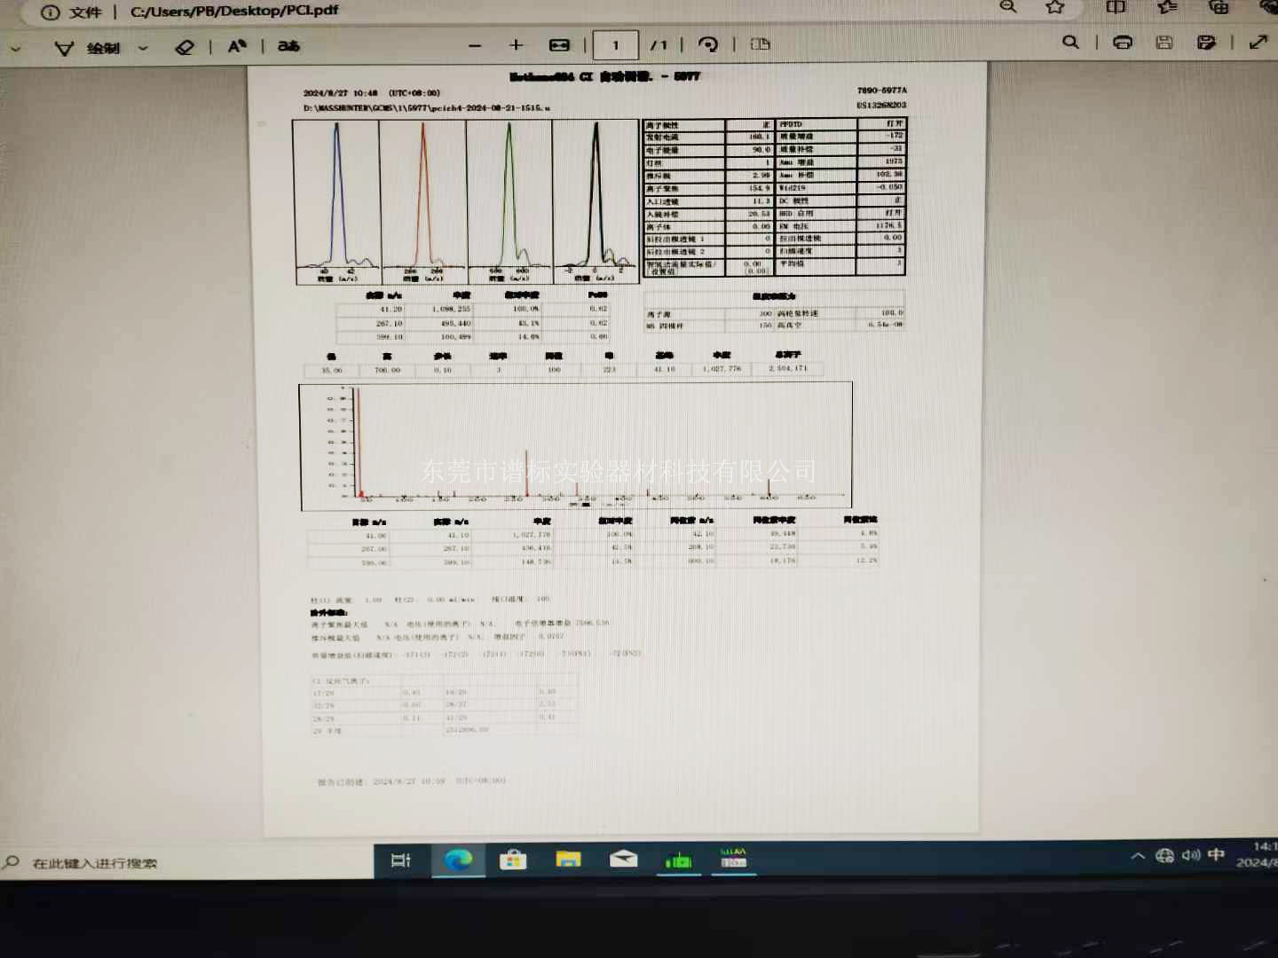This screenshot has width=1278, height=958.
Task: Open File Explorer from the taskbar
Action: pyautogui.click(x=568, y=859)
